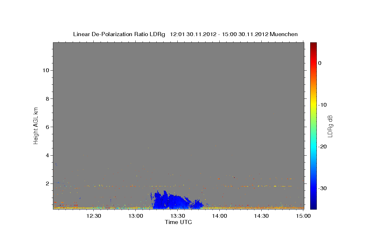Click the height tick label 10
Screen dimensions: 376x251
click(45, 70)
